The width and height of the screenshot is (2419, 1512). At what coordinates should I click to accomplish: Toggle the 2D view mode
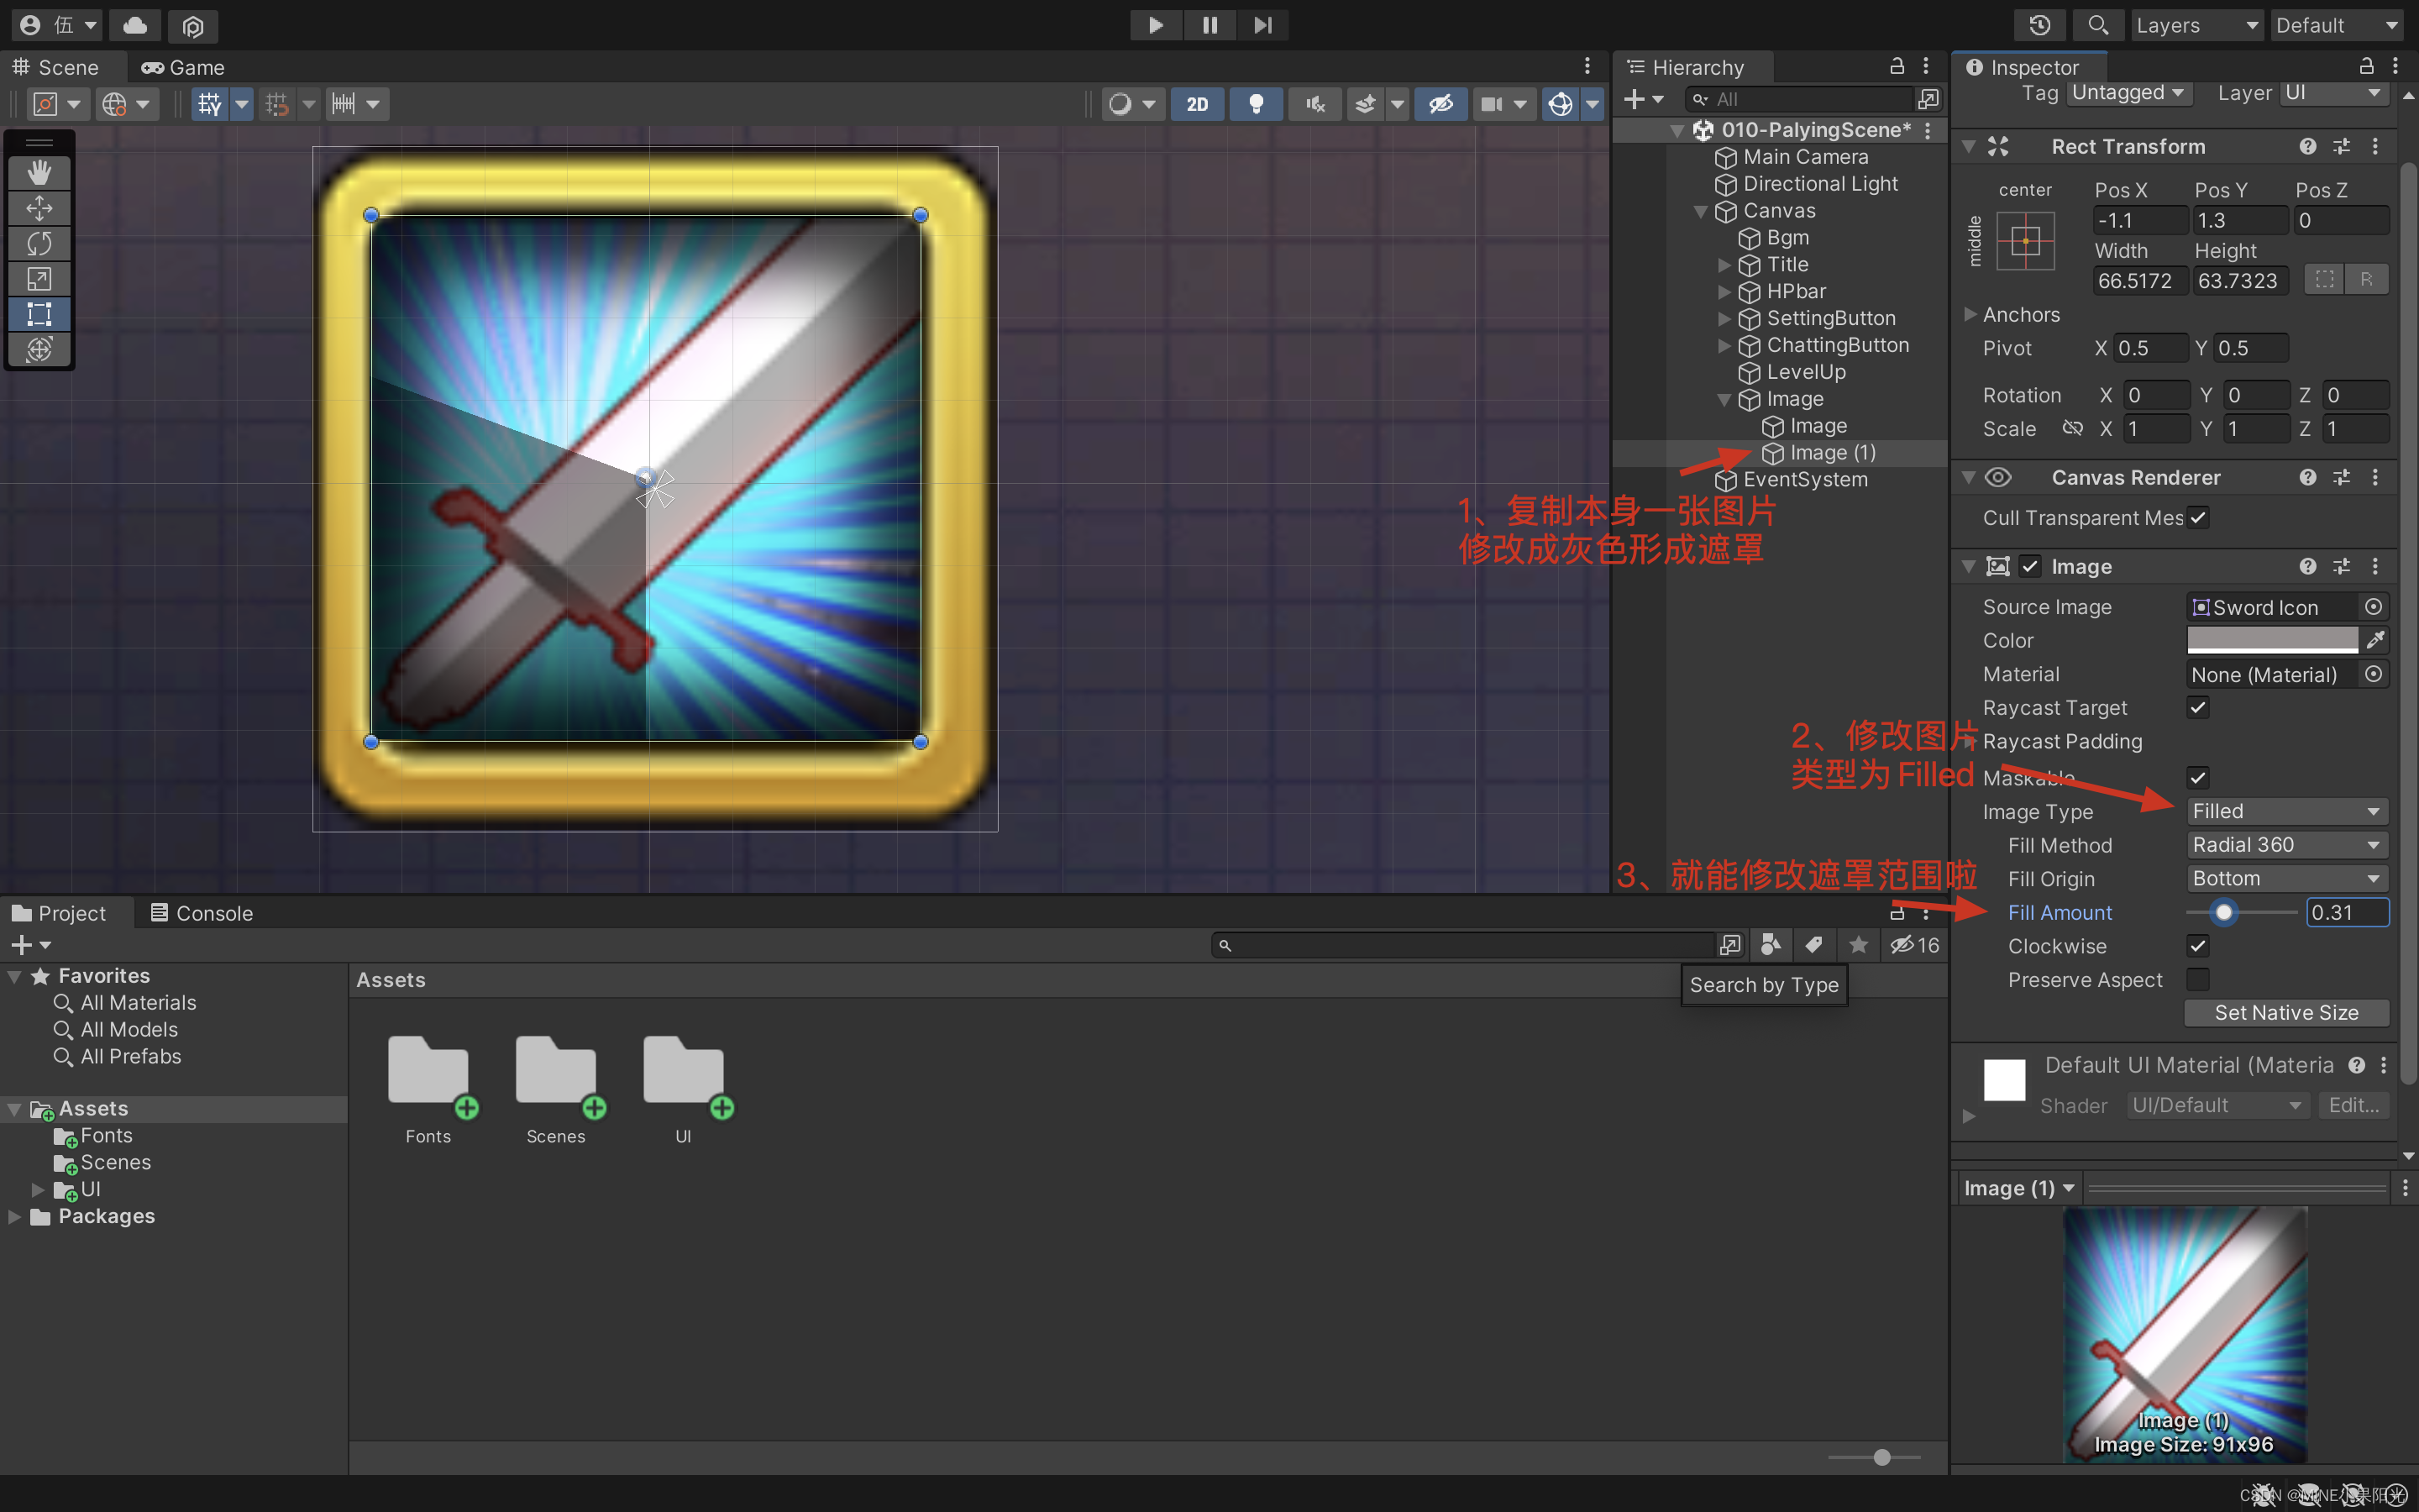tap(1198, 104)
